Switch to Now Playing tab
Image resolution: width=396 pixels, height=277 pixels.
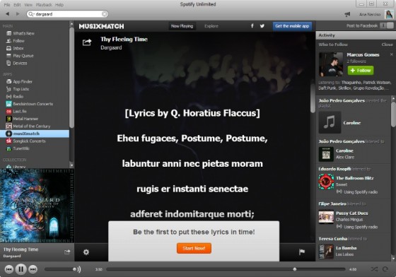click(182, 26)
